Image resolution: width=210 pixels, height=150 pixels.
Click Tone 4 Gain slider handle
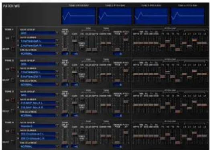pos(74,134)
